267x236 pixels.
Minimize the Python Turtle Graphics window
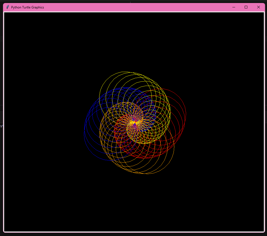click(233, 7)
